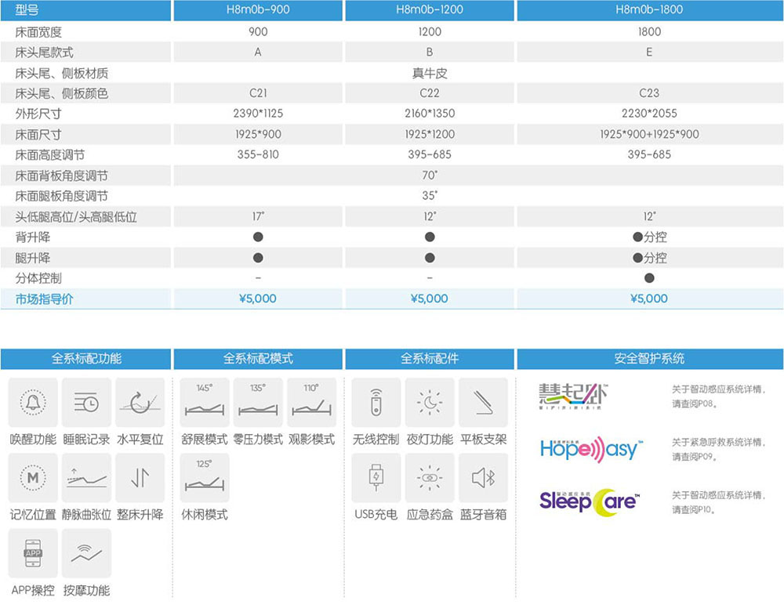Image resolution: width=784 pixels, height=608 pixels.
Task: Click the C22 color cell
Action: click(x=430, y=93)
